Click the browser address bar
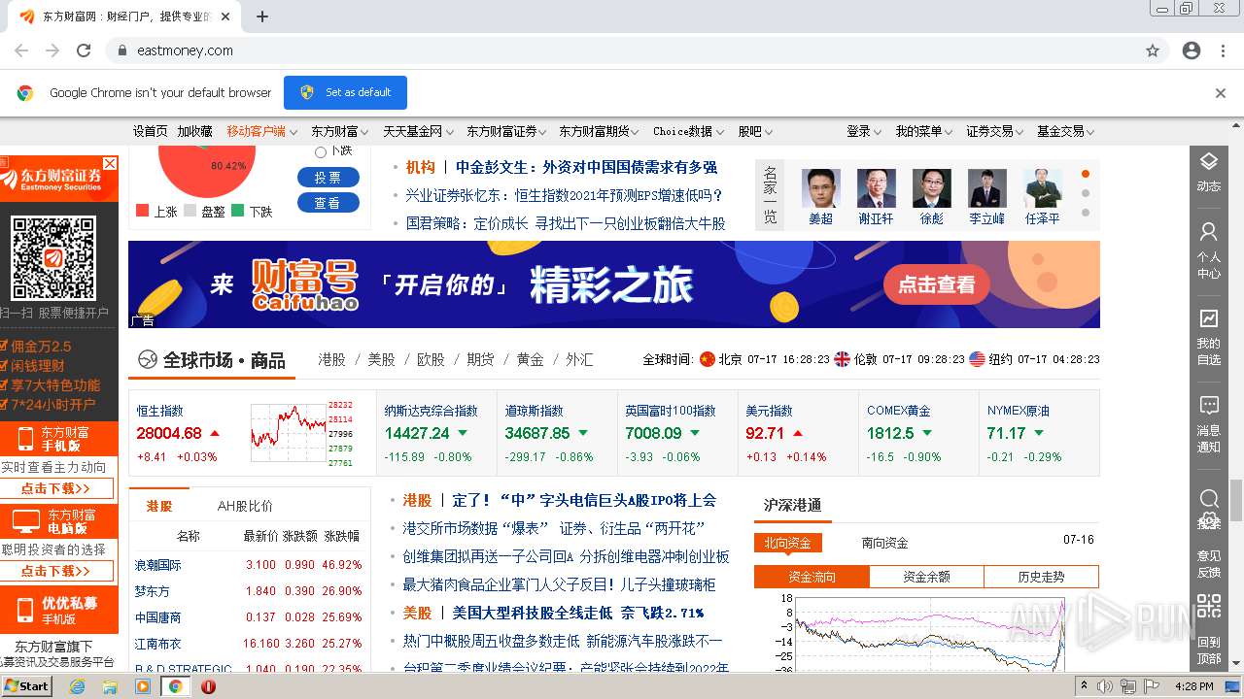The height and width of the screenshot is (699, 1244). click(x=622, y=50)
